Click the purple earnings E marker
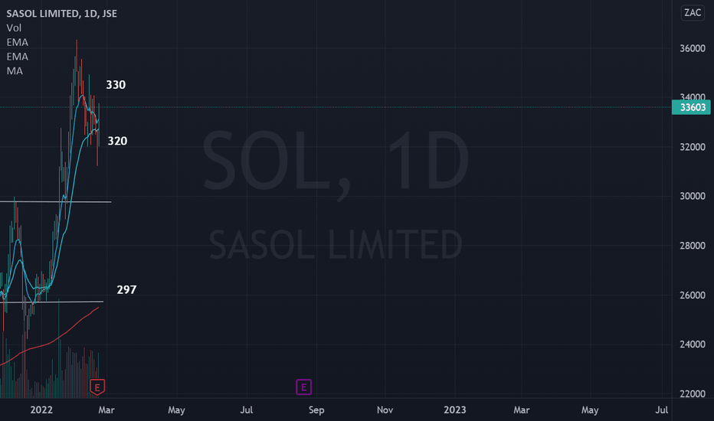Viewport: 714px width, 421px height. [303, 387]
